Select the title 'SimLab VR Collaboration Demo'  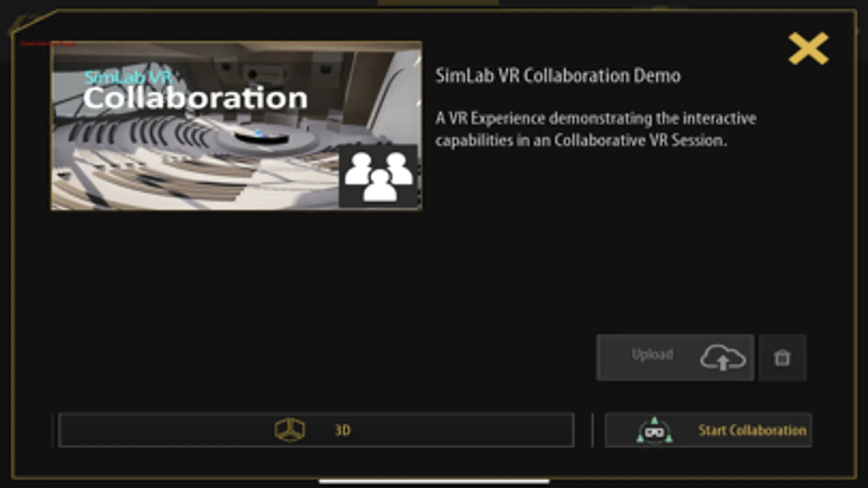coord(557,75)
